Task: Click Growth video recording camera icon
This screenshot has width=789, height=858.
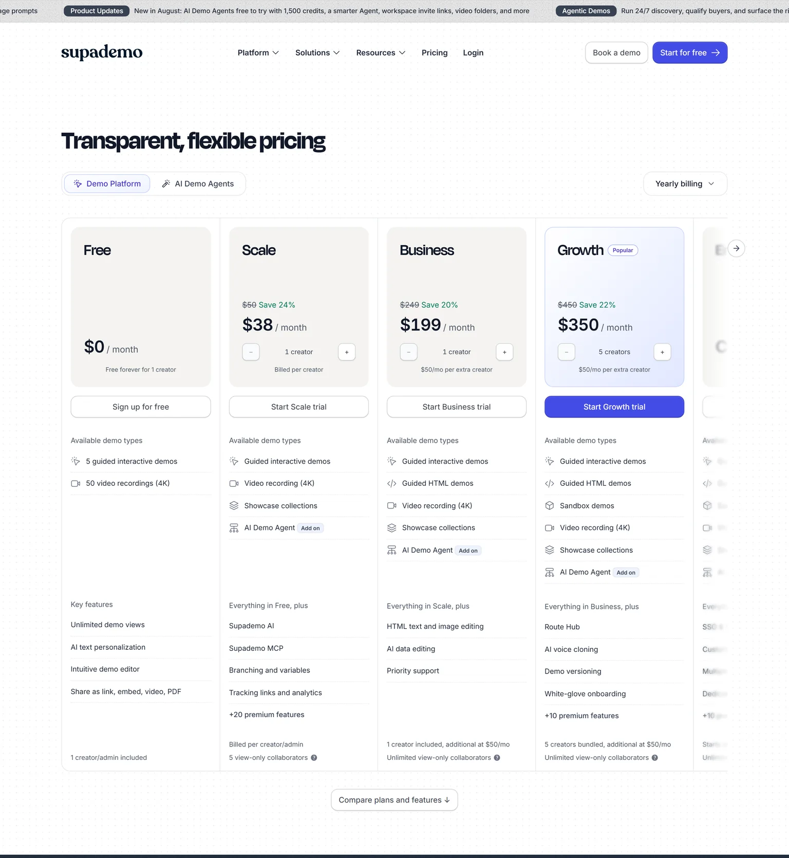Action: click(549, 527)
